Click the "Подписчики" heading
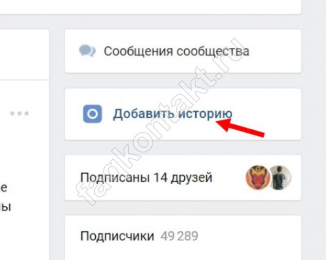Screen dimensions: 326x260 (x=117, y=236)
